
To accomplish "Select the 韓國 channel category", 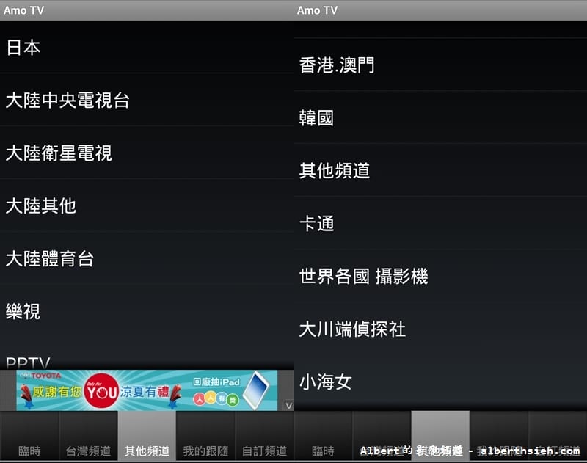I will click(440, 117).
